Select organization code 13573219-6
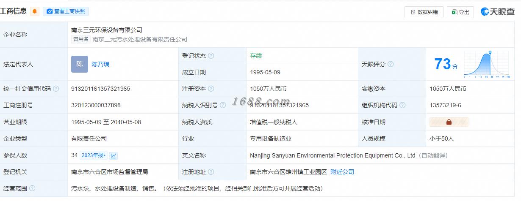This screenshot has width=521, height=201. 445,105
